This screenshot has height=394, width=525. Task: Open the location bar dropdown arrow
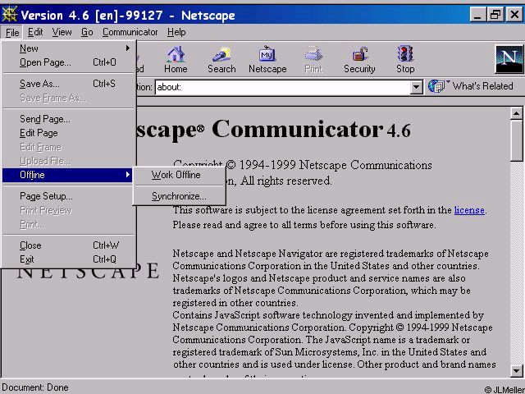click(416, 88)
